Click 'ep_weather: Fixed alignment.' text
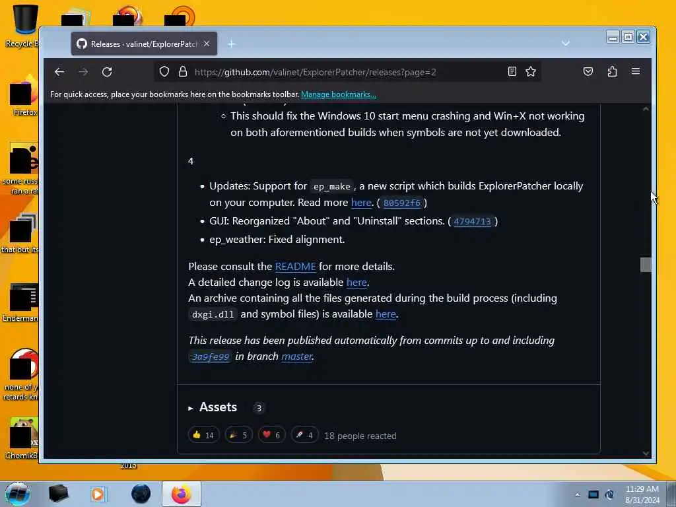Image resolution: width=676 pixels, height=507 pixels. coord(277,240)
